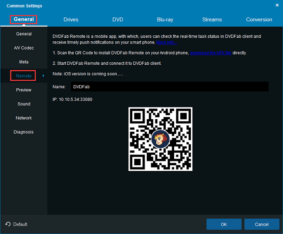The height and width of the screenshot is (234, 283).
Task: Click the IP address text 10.10.5.34:33080
Action: pyautogui.click(x=75, y=99)
